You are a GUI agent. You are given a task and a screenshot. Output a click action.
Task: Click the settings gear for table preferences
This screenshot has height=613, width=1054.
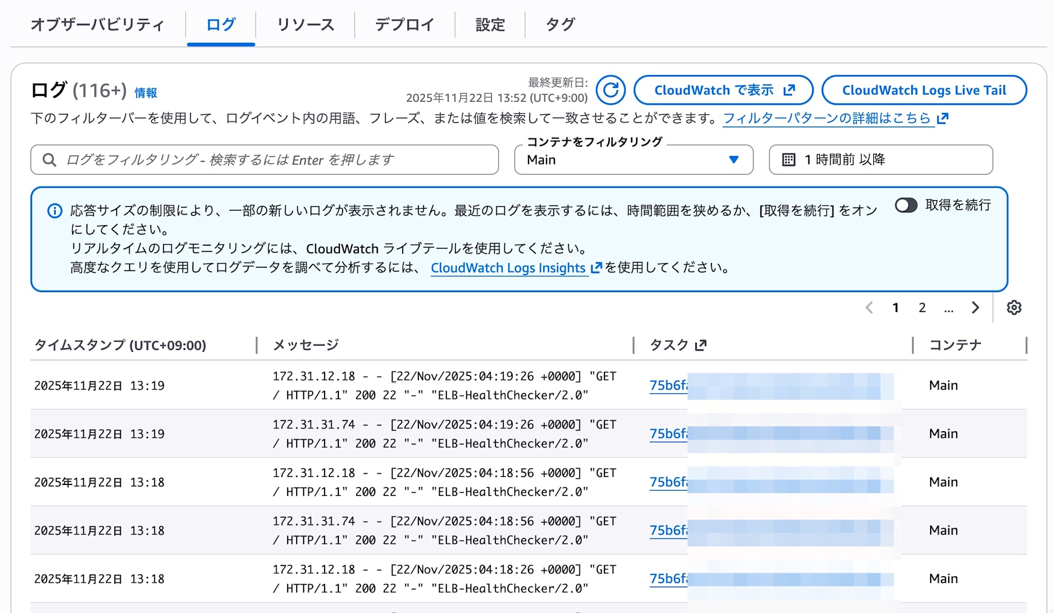click(x=1014, y=307)
